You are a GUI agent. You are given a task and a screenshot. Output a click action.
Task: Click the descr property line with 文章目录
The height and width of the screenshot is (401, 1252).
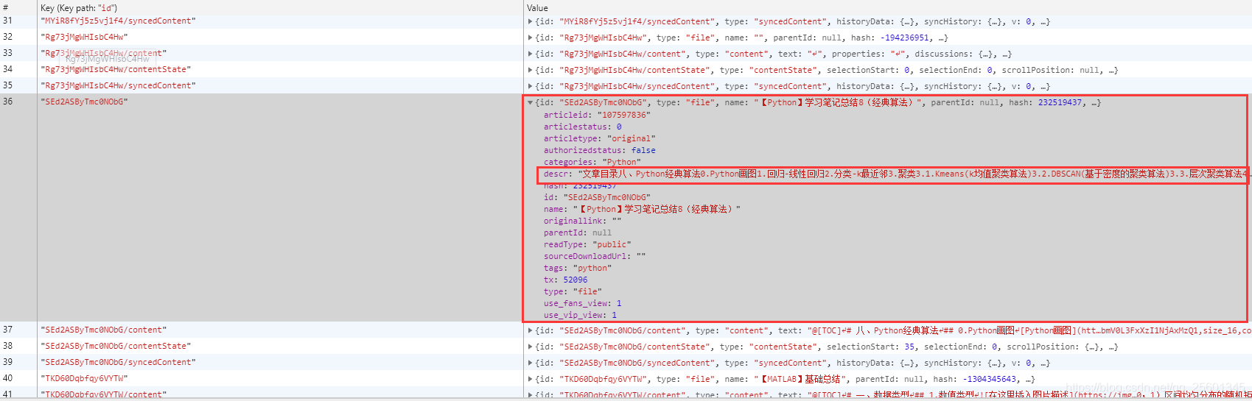point(895,174)
